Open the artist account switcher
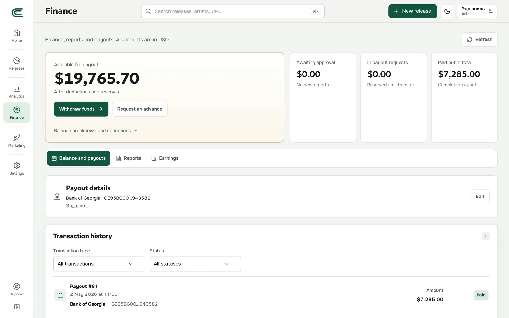The height and width of the screenshot is (318, 509). point(477,11)
